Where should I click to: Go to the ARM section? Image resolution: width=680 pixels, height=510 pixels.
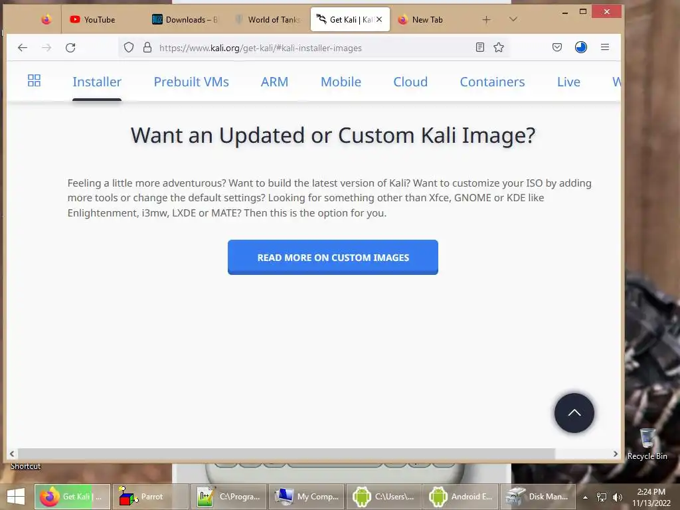(274, 82)
